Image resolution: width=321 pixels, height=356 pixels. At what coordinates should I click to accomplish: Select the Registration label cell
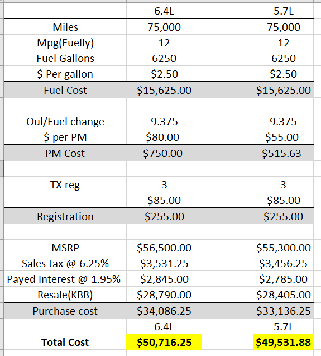coord(65,216)
